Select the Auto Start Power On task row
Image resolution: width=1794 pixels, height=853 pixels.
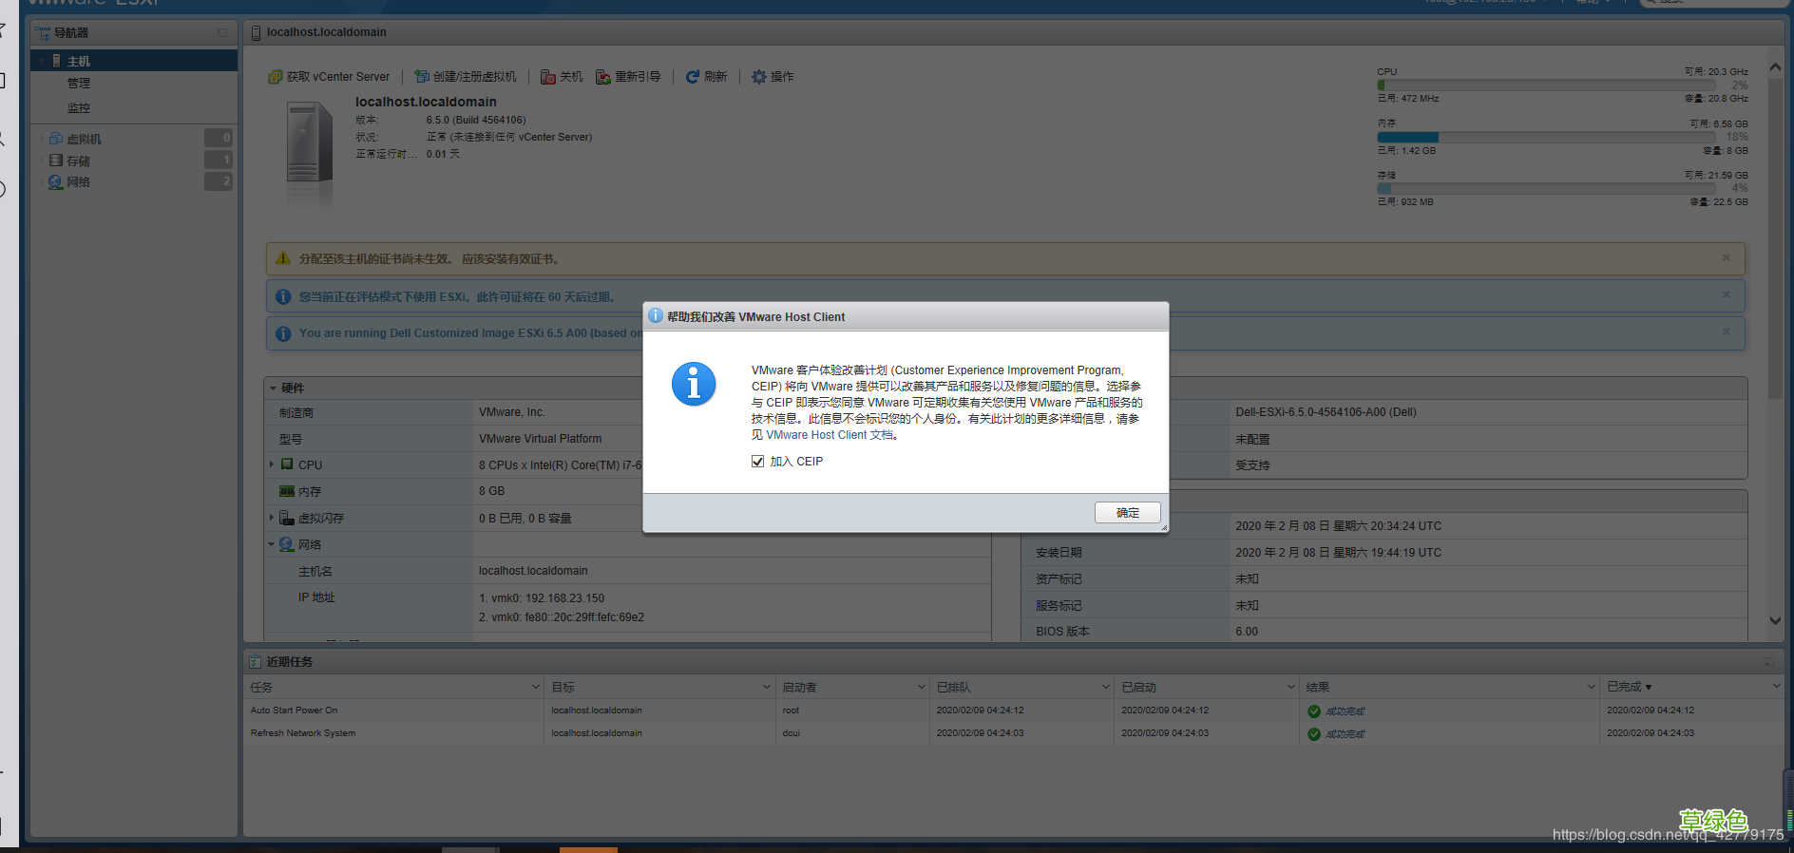[1013, 711]
